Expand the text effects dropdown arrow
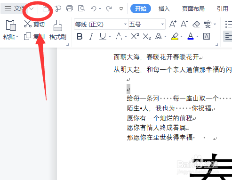 (x=165, y=37)
